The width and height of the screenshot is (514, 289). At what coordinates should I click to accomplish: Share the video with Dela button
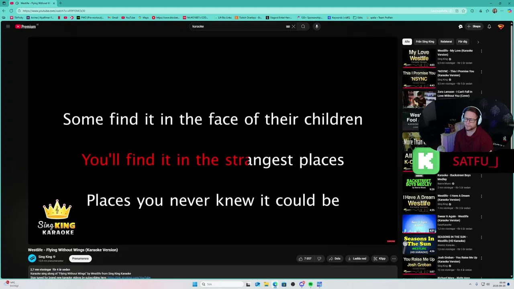click(x=335, y=258)
